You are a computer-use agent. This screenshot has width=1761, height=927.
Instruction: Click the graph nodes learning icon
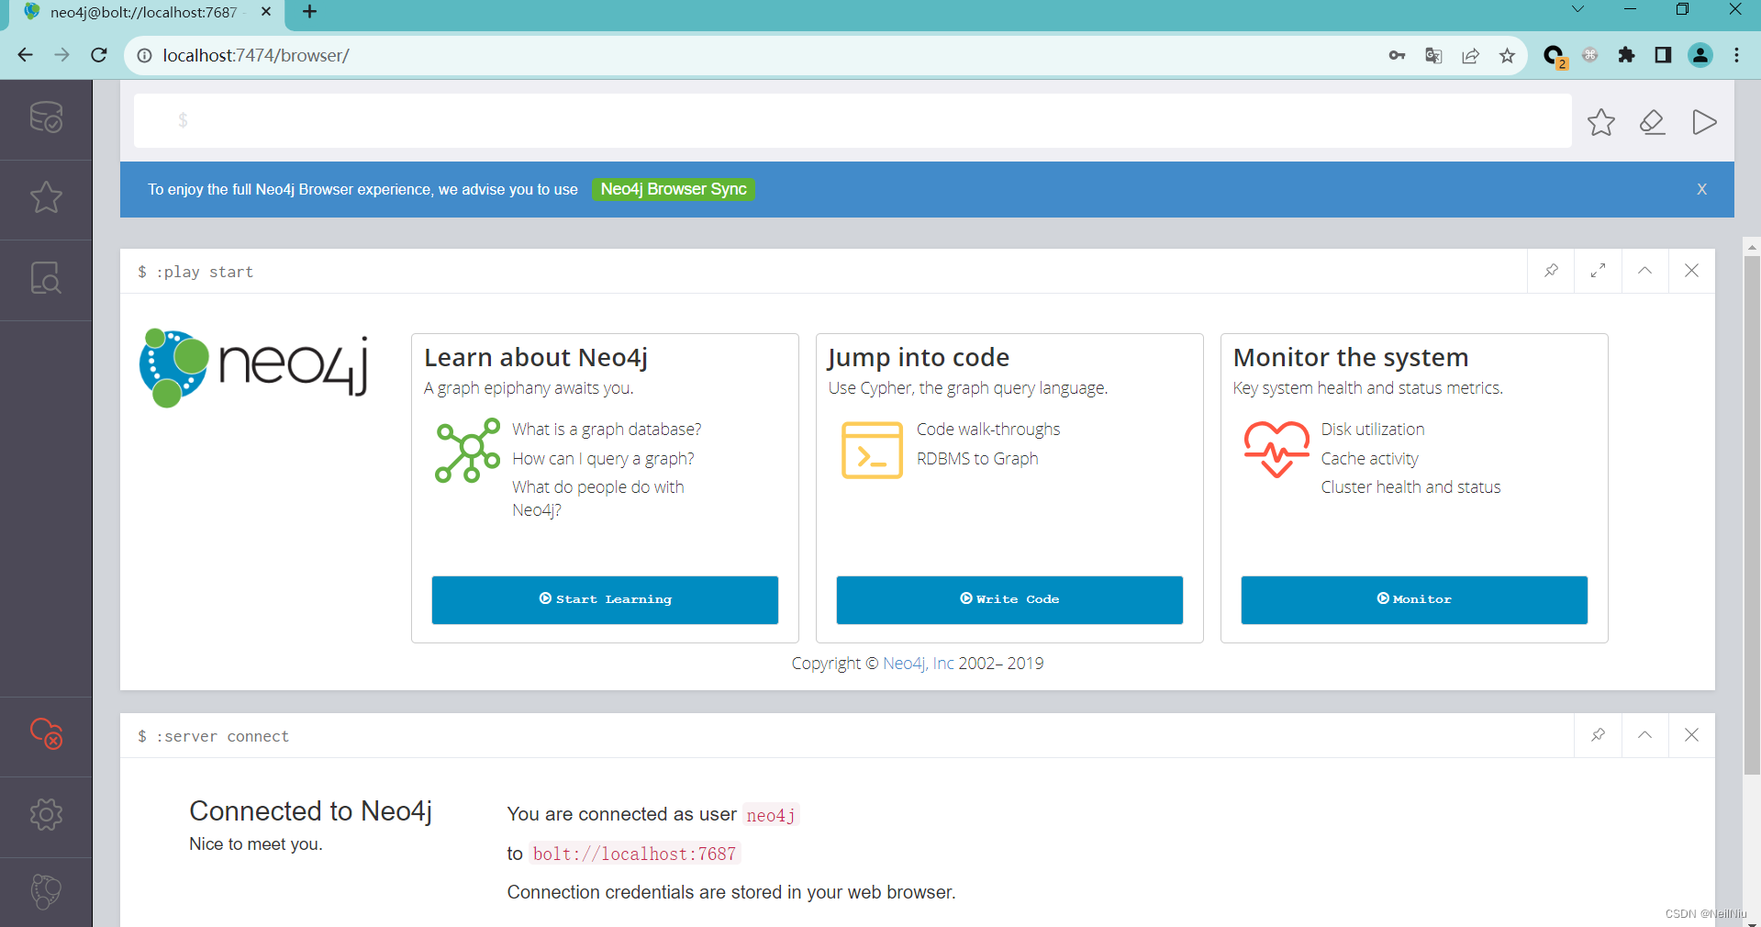click(467, 451)
